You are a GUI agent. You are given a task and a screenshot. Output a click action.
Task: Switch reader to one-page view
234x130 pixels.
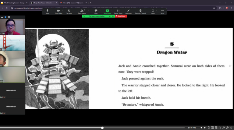(209, 128)
